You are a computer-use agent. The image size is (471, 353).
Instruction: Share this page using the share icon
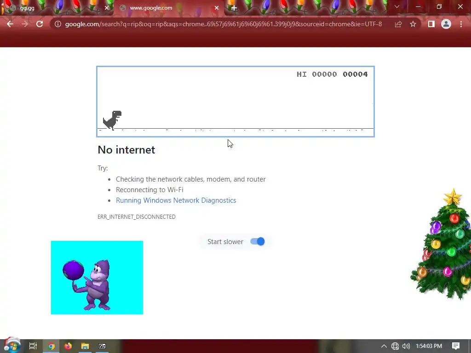coord(398,24)
